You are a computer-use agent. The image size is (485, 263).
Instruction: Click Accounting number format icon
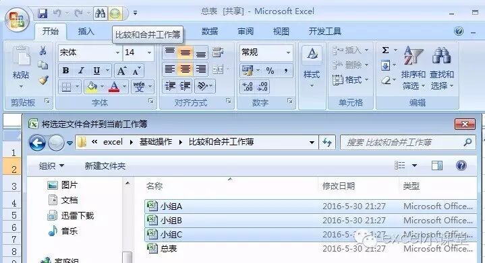click(247, 71)
